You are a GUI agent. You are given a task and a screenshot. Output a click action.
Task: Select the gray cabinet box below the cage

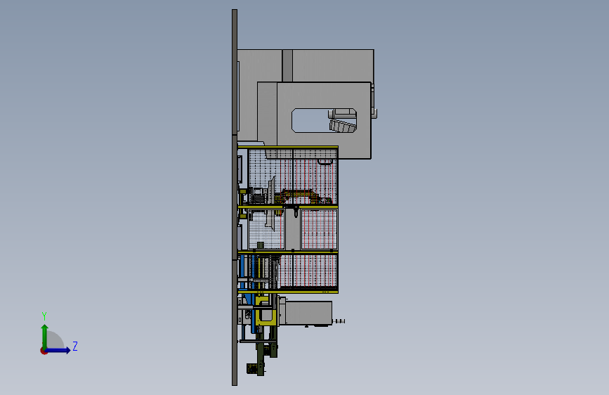pyautogui.click(x=309, y=313)
